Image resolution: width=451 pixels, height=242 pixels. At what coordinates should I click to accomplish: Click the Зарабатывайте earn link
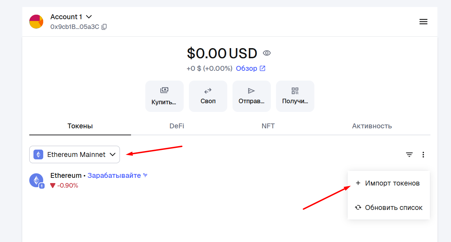coord(114,175)
